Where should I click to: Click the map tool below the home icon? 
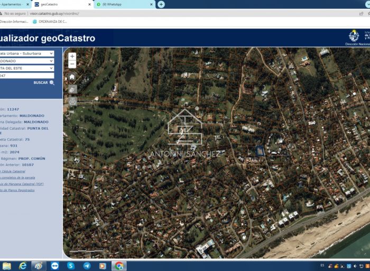pyautogui.click(x=72, y=89)
